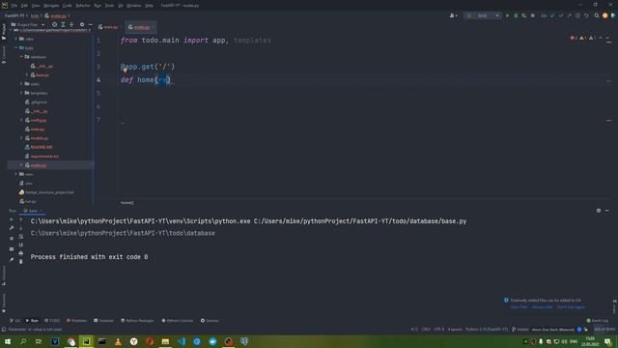Click the Git push arrow icon
Viewport: 618px width, 348px height.
pyautogui.click(x=569, y=15)
